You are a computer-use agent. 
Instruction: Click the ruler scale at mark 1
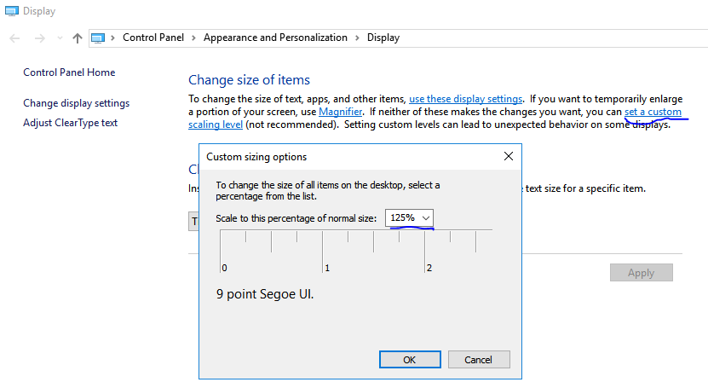(x=323, y=251)
